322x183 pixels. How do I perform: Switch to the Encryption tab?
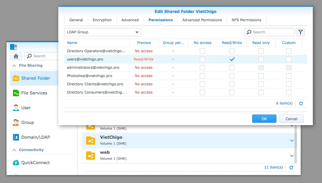pos(102,20)
